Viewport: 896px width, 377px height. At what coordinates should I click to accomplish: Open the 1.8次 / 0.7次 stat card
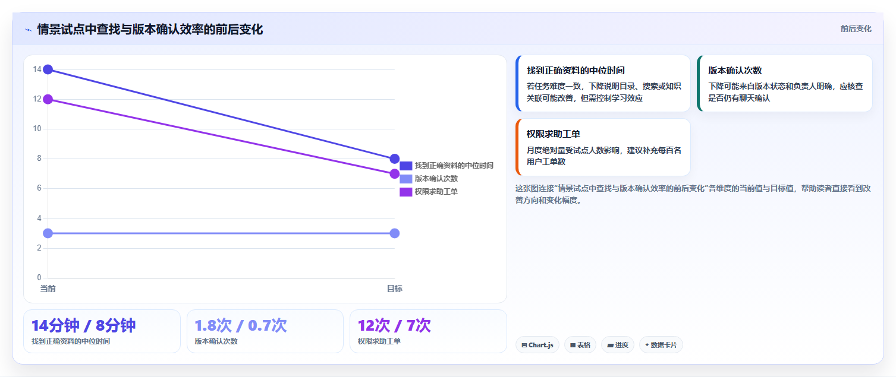point(265,331)
